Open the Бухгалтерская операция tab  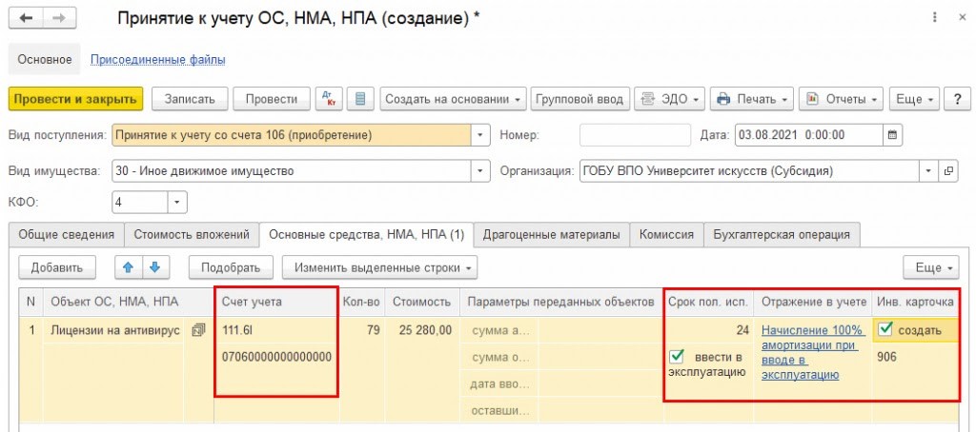pyautogui.click(x=782, y=234)
